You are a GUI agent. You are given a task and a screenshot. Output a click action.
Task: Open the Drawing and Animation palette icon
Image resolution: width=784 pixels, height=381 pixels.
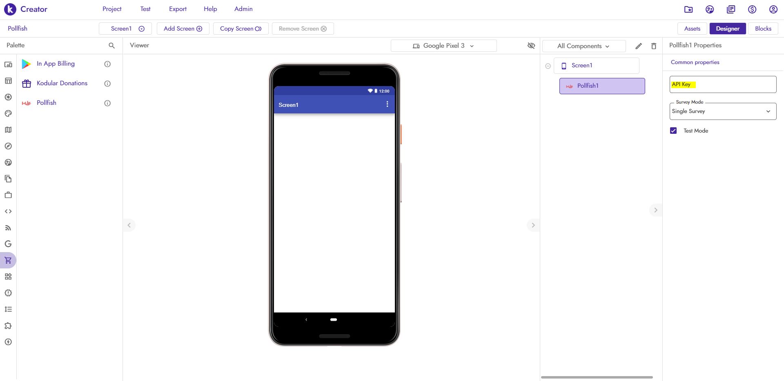8,113
